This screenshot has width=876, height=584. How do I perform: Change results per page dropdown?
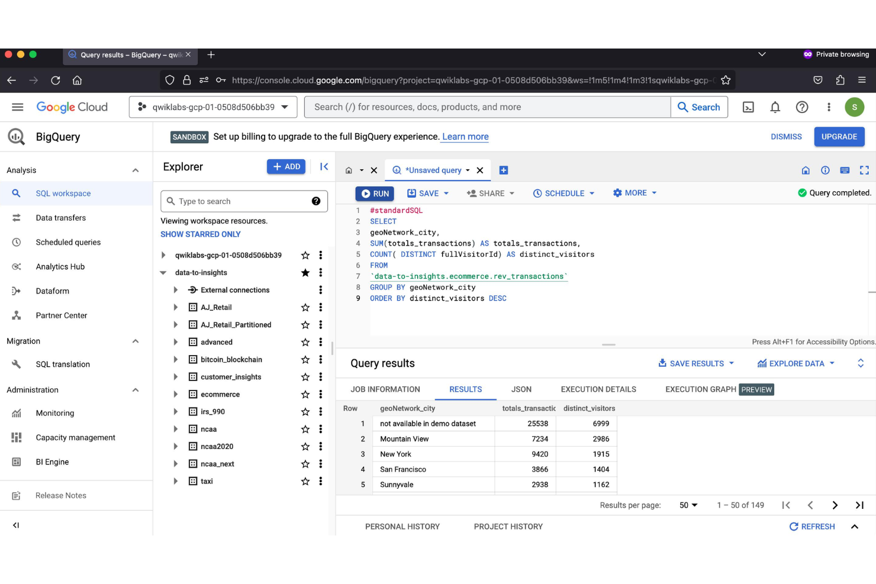click(688, 505)
